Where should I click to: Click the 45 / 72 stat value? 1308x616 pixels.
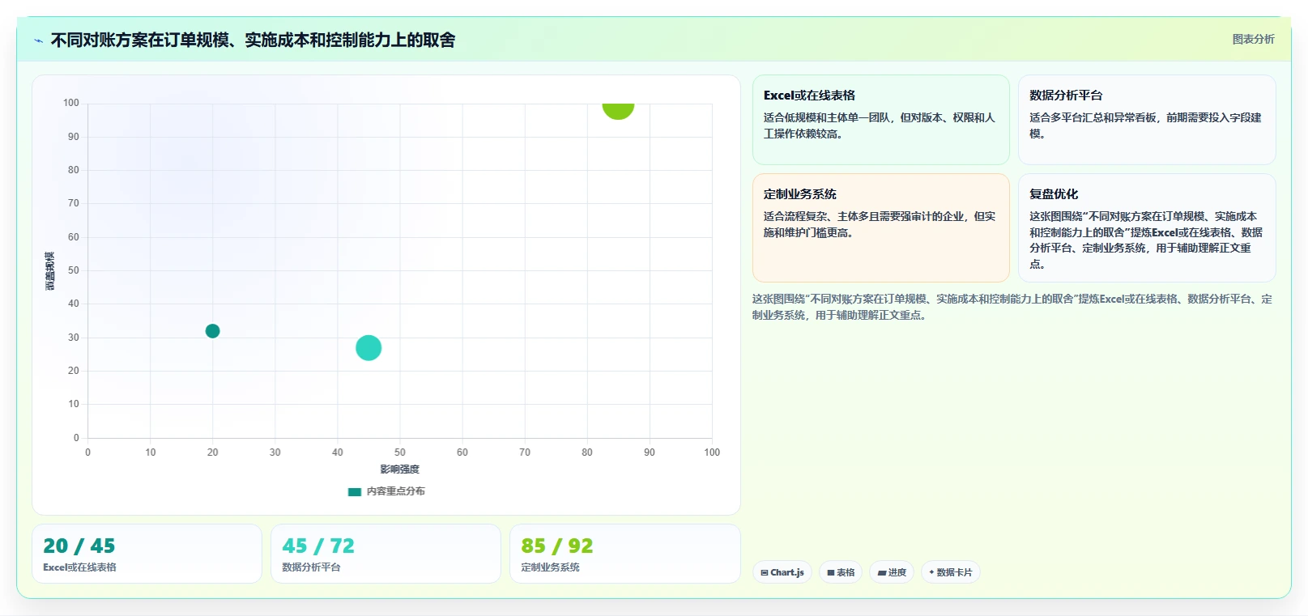click(318, 546)
